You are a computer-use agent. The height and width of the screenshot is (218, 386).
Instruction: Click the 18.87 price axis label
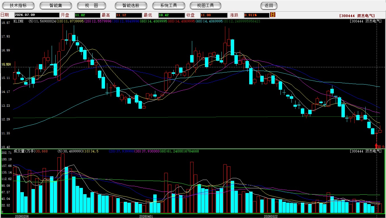coord(6,23)
